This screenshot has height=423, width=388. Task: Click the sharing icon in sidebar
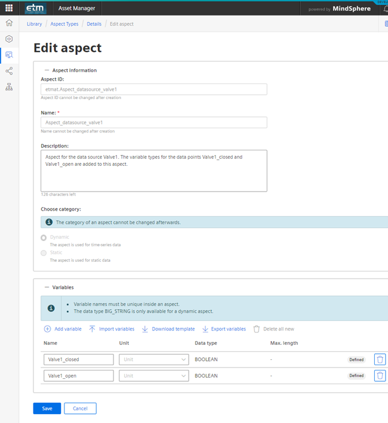(x=9, y=71)
